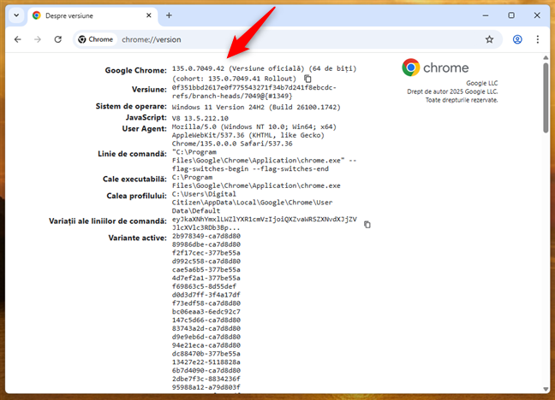Select the Despre versiune tab
The image size is (555, 400).
pos(92,16)
